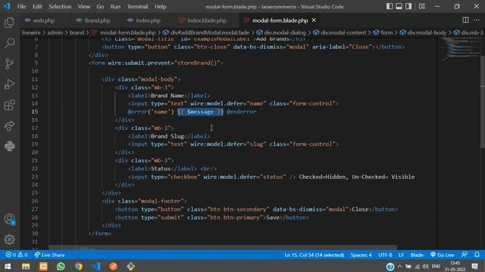The image size is (485, 272).
Task: Customize layout from title bar icon
Action: pos(422,6)
